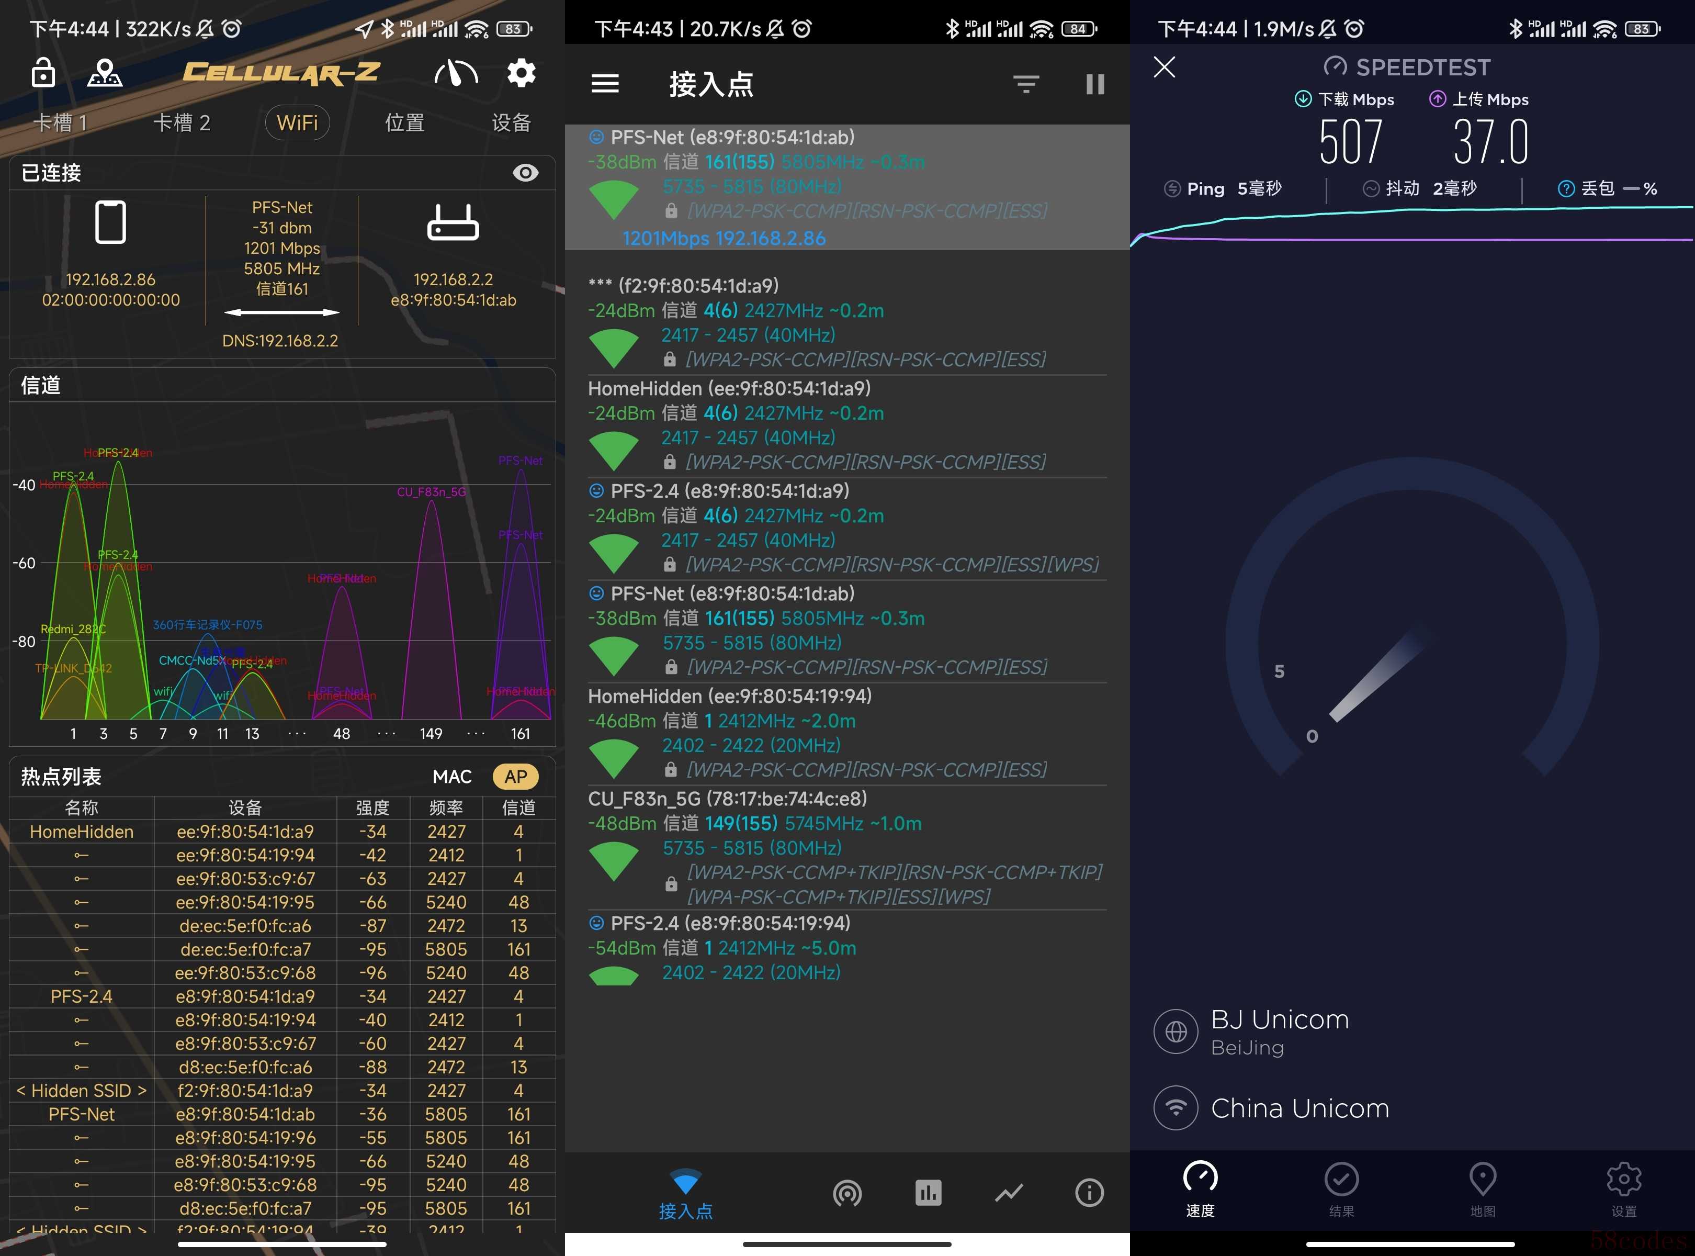Open Cellular-Z settings gear

point(522,73)
